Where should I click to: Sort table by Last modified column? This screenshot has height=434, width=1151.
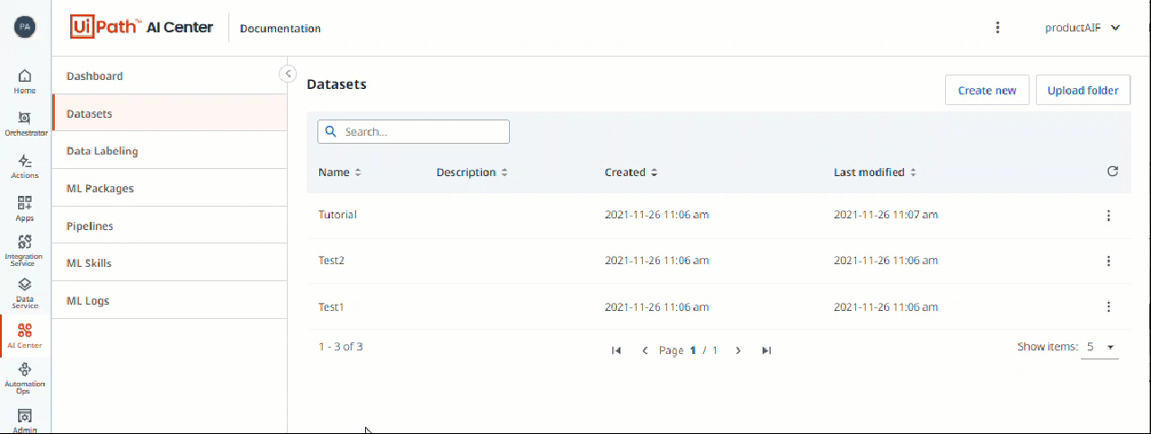[875, 173]
